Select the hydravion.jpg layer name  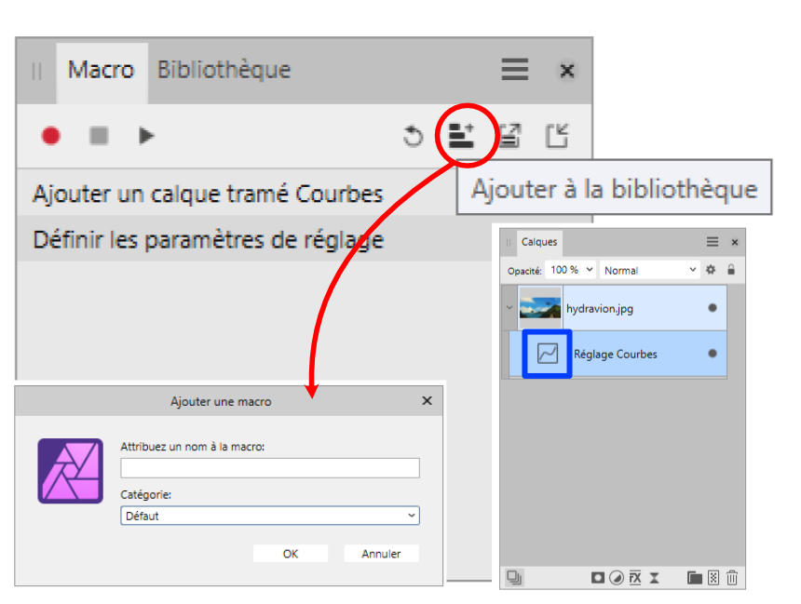[600, 309]
